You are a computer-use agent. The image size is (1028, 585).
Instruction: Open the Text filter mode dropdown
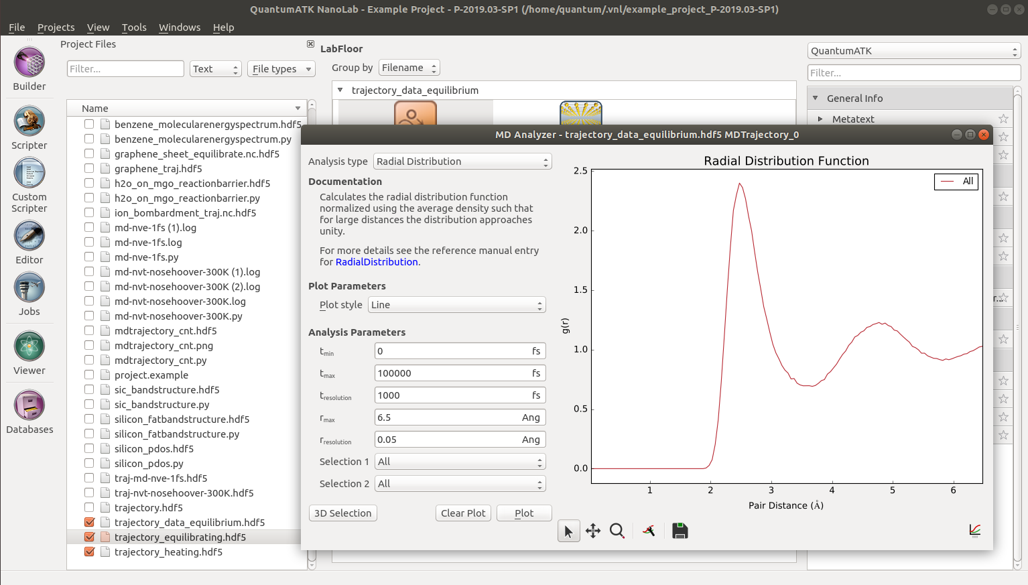[x=215, y=68]
